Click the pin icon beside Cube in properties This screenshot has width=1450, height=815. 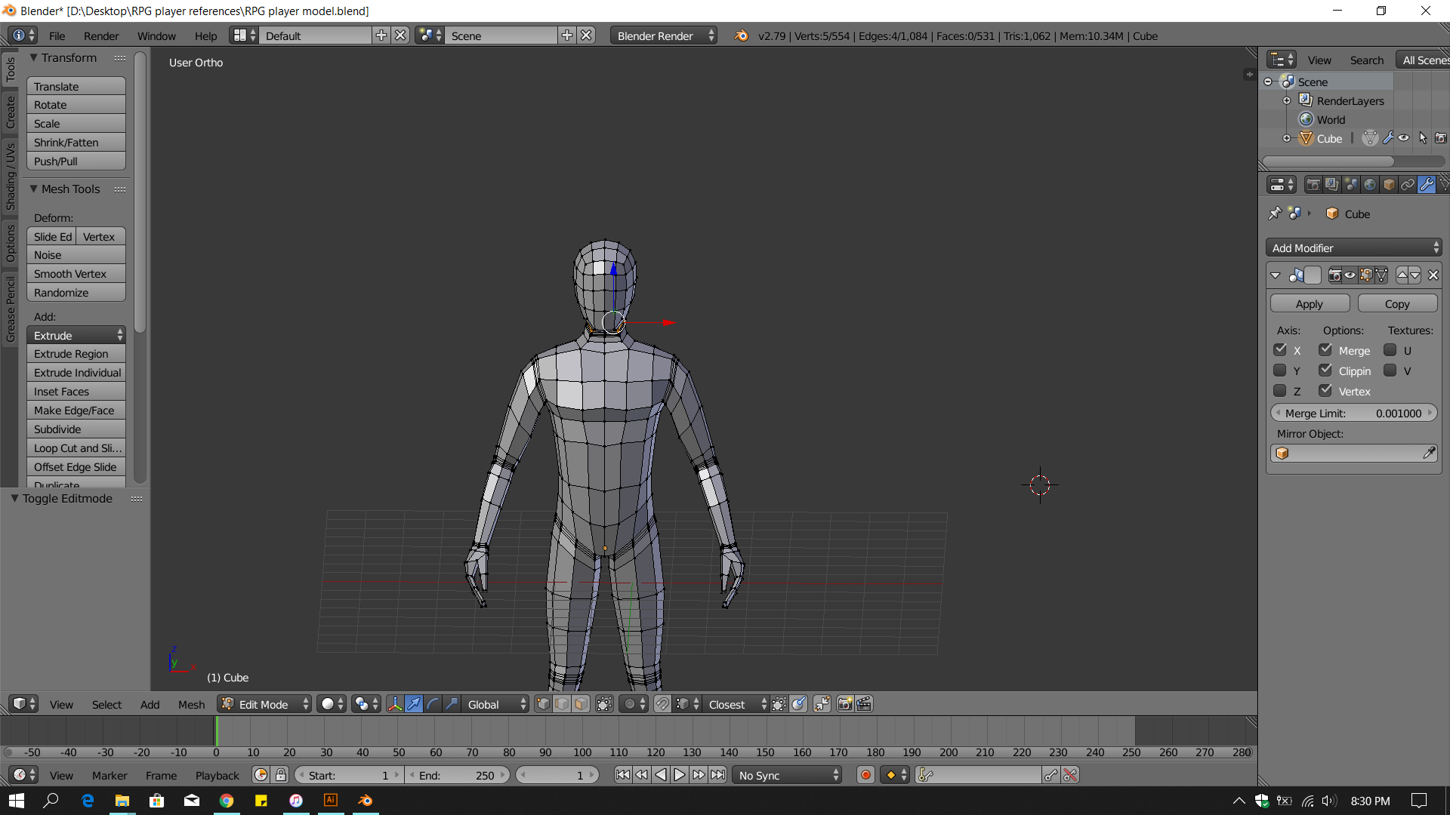(x=1275, y=214)
